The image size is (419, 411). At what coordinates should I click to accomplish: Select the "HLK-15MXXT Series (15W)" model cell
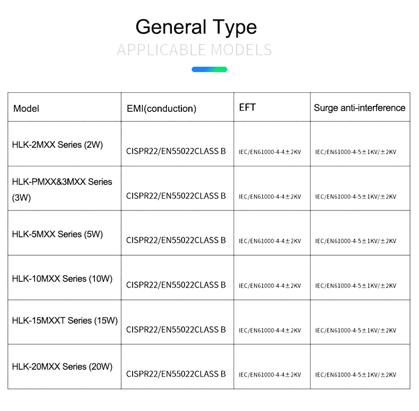(65, 320)
